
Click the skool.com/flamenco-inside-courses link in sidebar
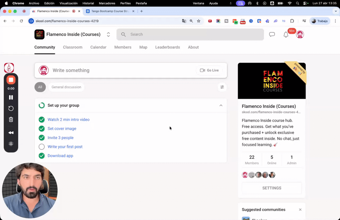point(271,112)
